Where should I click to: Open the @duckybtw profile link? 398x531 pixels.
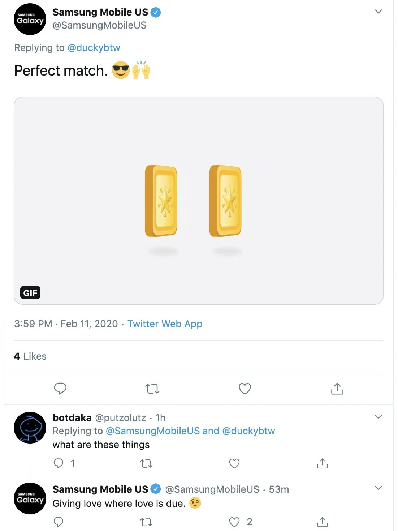click(94, 48)
